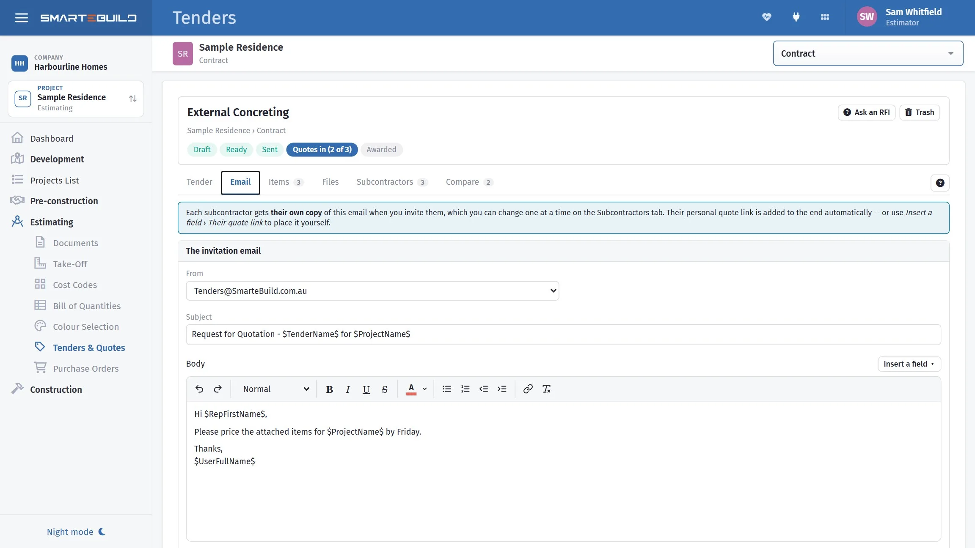
Task: Switch to the Items tab
Action: [x=286, y=182]
